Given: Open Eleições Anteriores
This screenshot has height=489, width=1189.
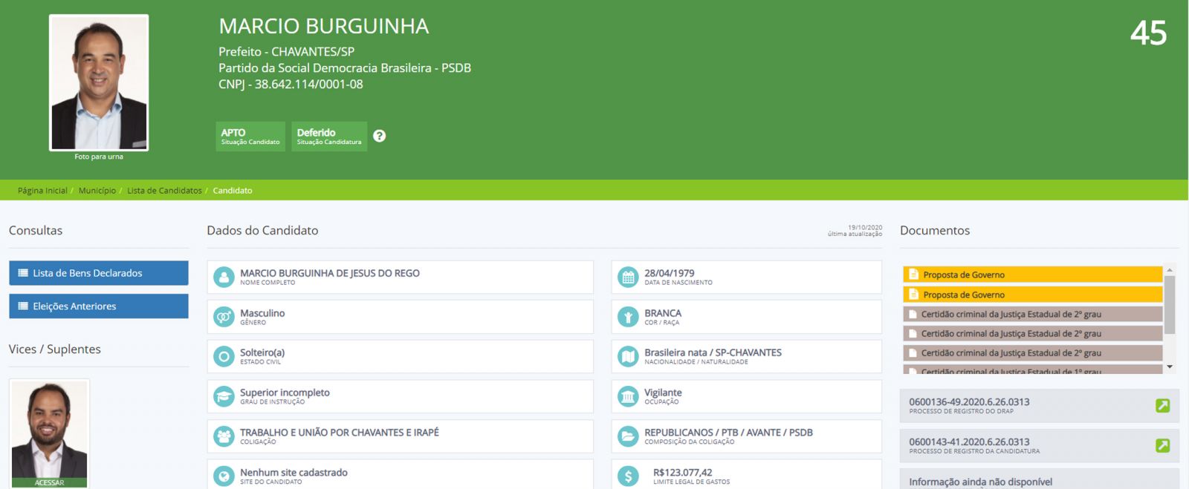Looking at the screenshot, I should coord(98,306).
